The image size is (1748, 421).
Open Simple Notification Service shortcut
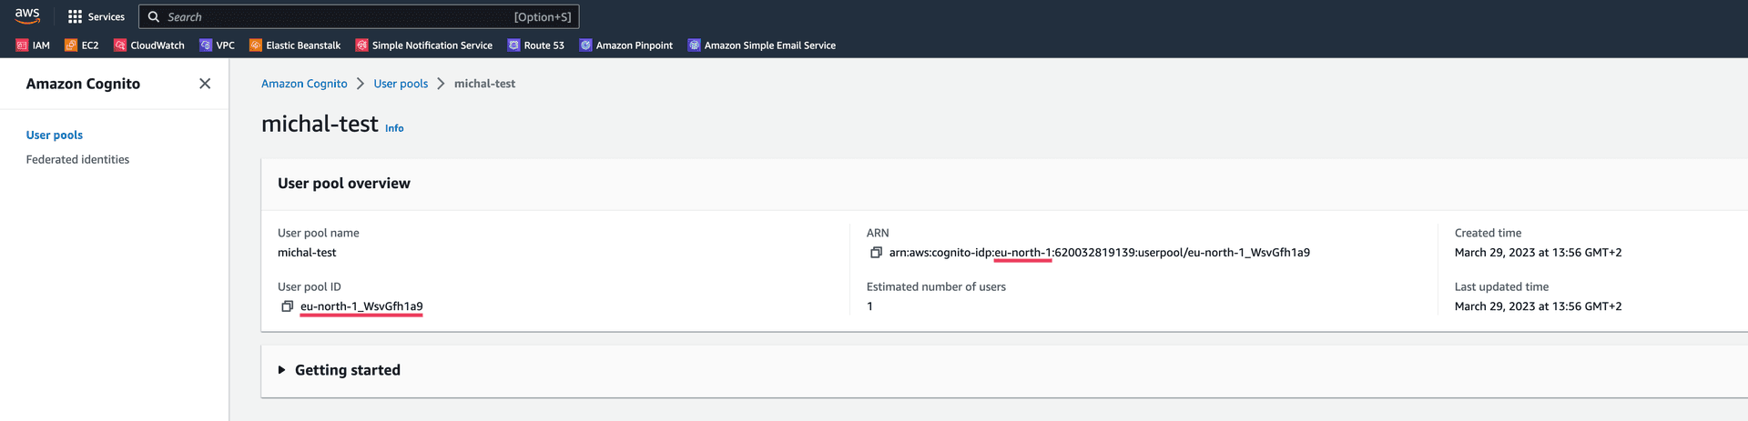[x=423, y=45]
